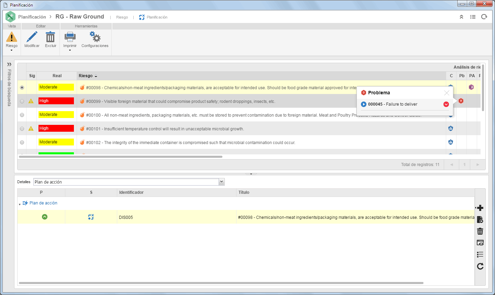Click the view data eye icon in details toolbar
Screen dimensions: 495x295
click(x=480, y=243)
